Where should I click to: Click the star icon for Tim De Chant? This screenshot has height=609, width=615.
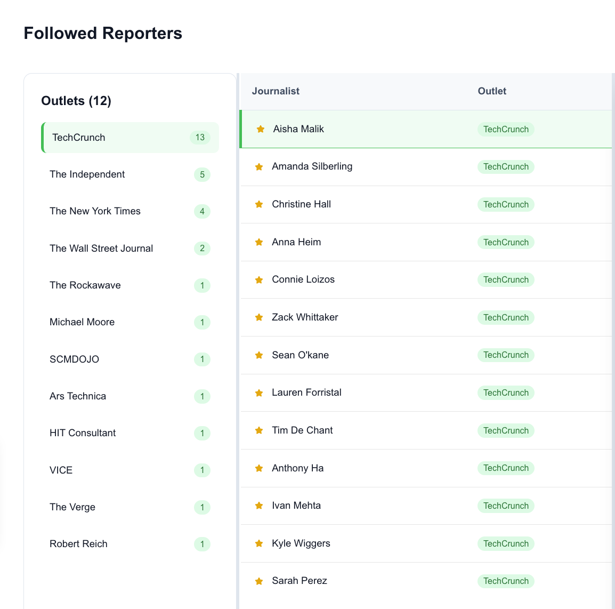pyautogui.click(x=259, y=430)
